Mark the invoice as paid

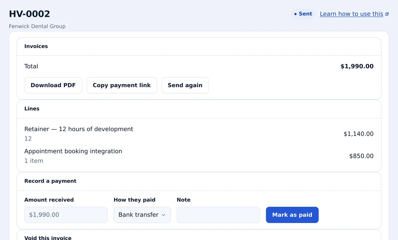pos(292,215)
